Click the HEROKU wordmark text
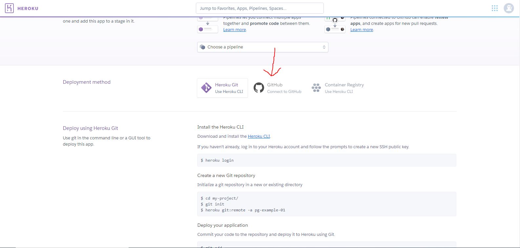This screenshot has height=248, width=520. point(28,9)
